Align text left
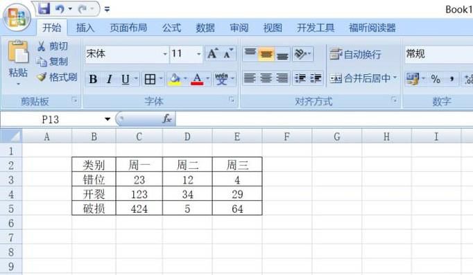Image resolution: width=473 pixels, height=275 pixels. pos(250,78)
